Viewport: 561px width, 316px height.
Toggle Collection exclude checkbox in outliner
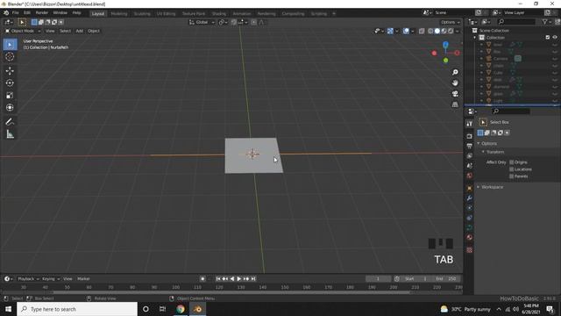[548, 37]
